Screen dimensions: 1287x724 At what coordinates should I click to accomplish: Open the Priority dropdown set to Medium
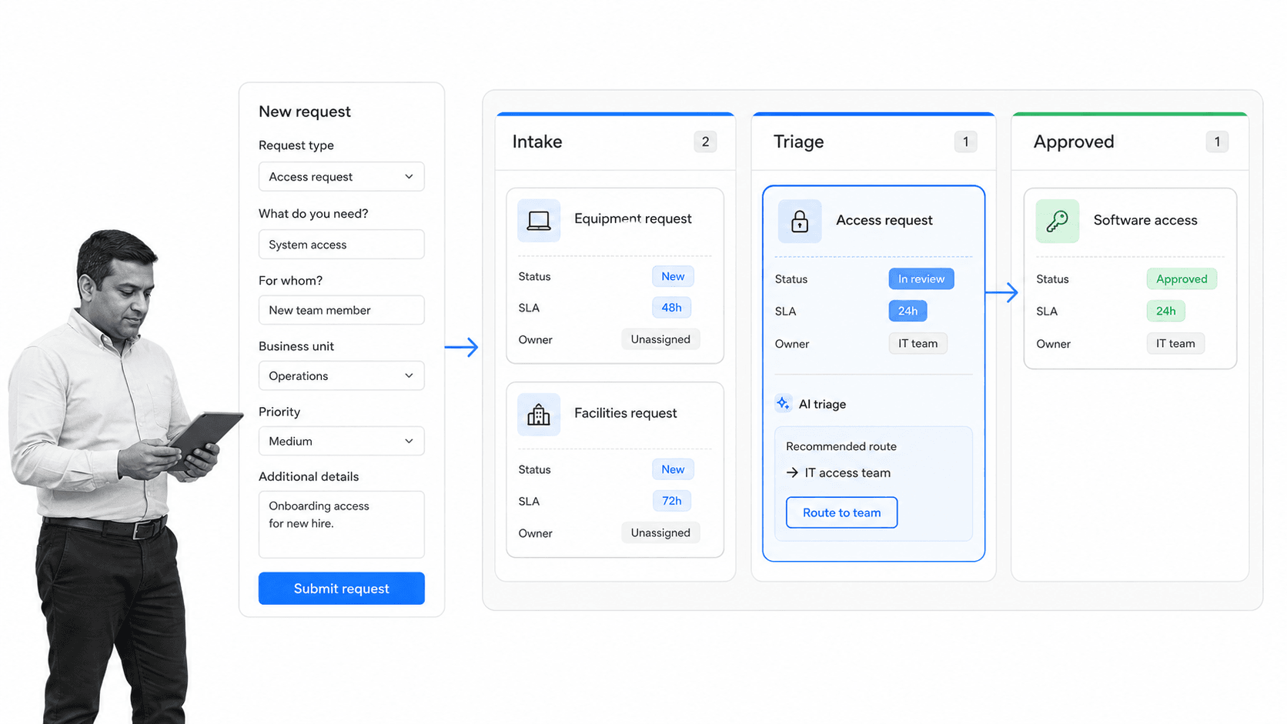[341, 441]
